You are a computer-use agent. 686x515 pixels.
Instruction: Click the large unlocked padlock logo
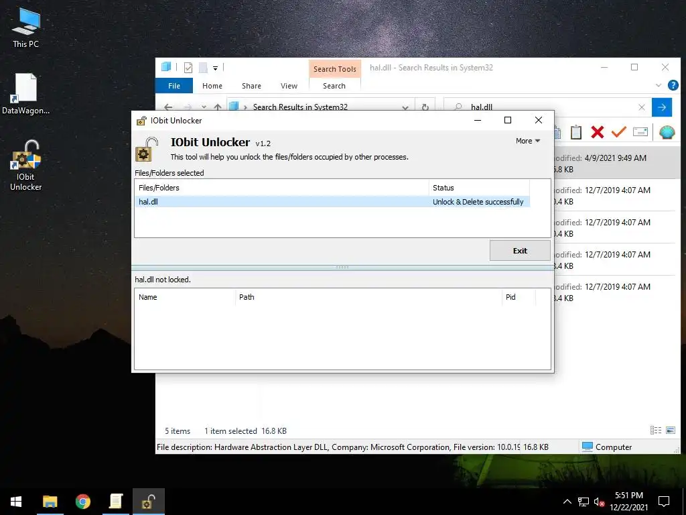pyautogui.click(x=146, y=149)
